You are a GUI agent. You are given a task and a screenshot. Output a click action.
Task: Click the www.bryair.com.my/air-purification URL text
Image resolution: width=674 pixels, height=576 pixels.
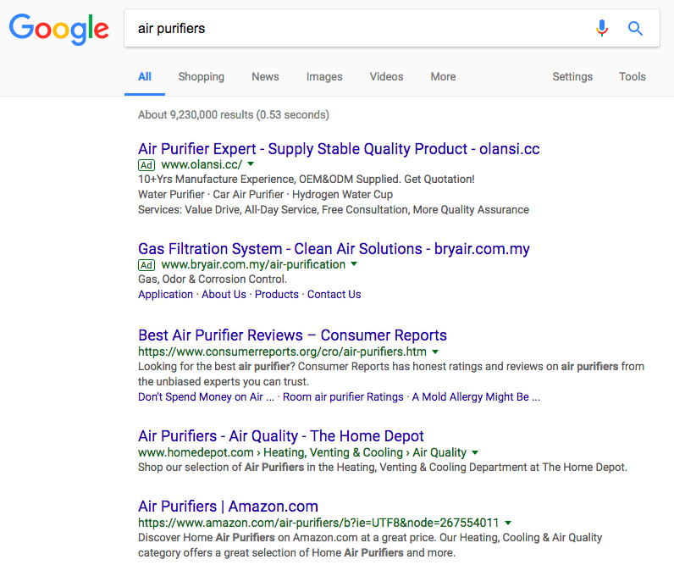pyautogui.click(x=253, y=264)
